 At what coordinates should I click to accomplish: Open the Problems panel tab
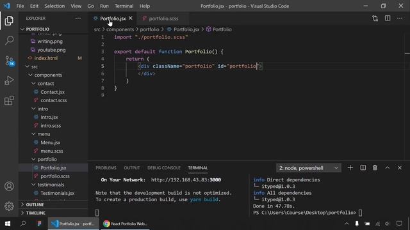(106, 168)
